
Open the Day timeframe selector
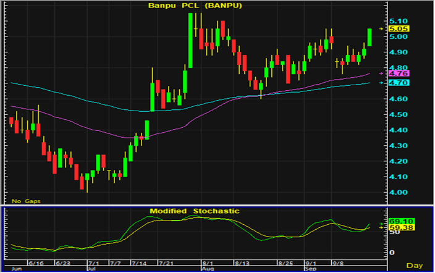point(418,265)
